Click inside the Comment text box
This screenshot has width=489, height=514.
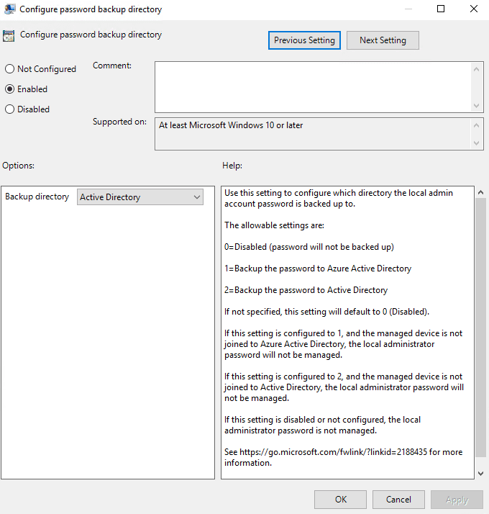click(x=313, y=86)
